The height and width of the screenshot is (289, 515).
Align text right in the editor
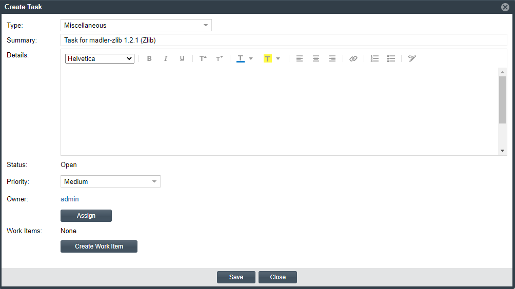tap(332, 58)
